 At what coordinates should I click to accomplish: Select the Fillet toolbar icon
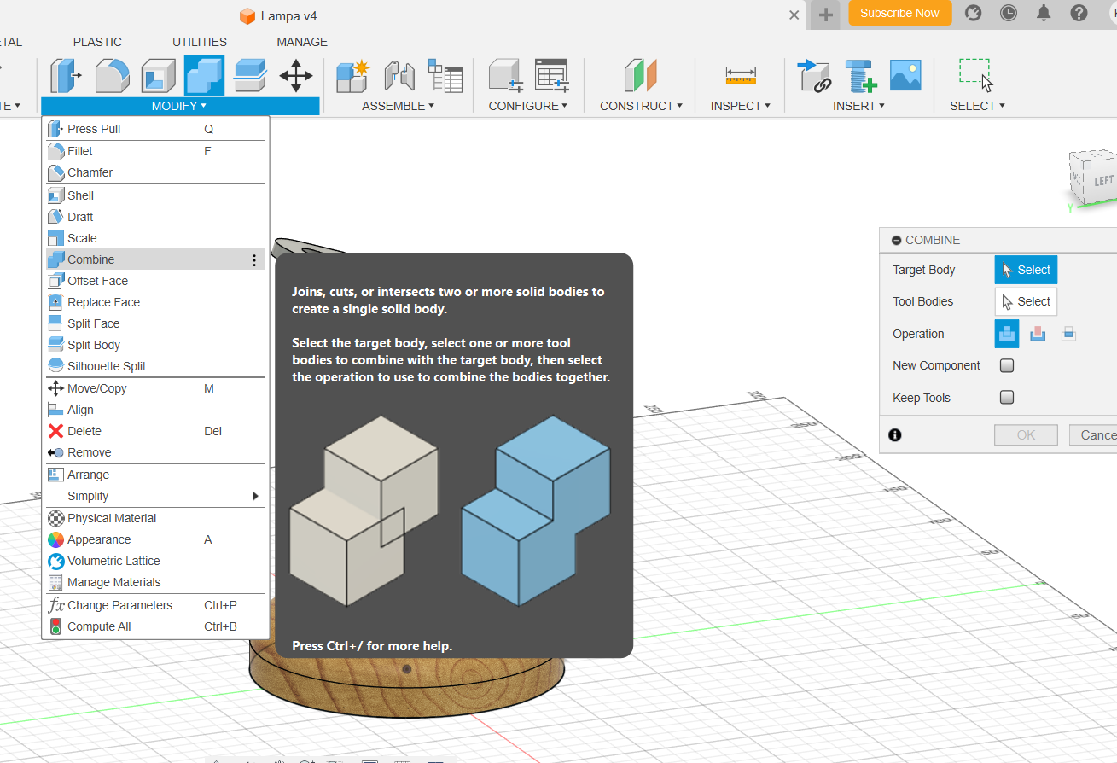click(x=112, y=76)
